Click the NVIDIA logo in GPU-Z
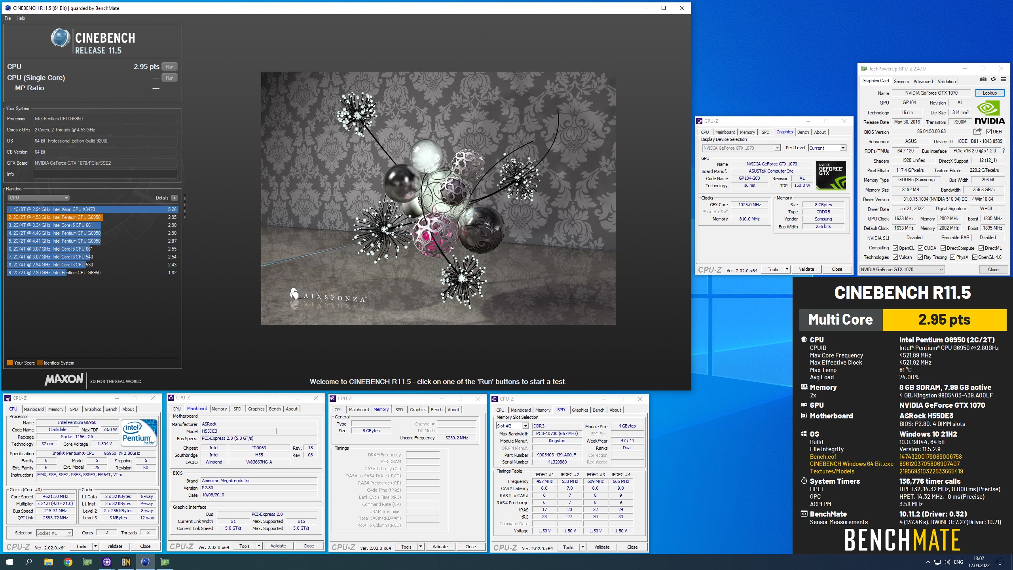This screenshot has width=1013, height=570. pyautogui.click(x=989, y=112)
